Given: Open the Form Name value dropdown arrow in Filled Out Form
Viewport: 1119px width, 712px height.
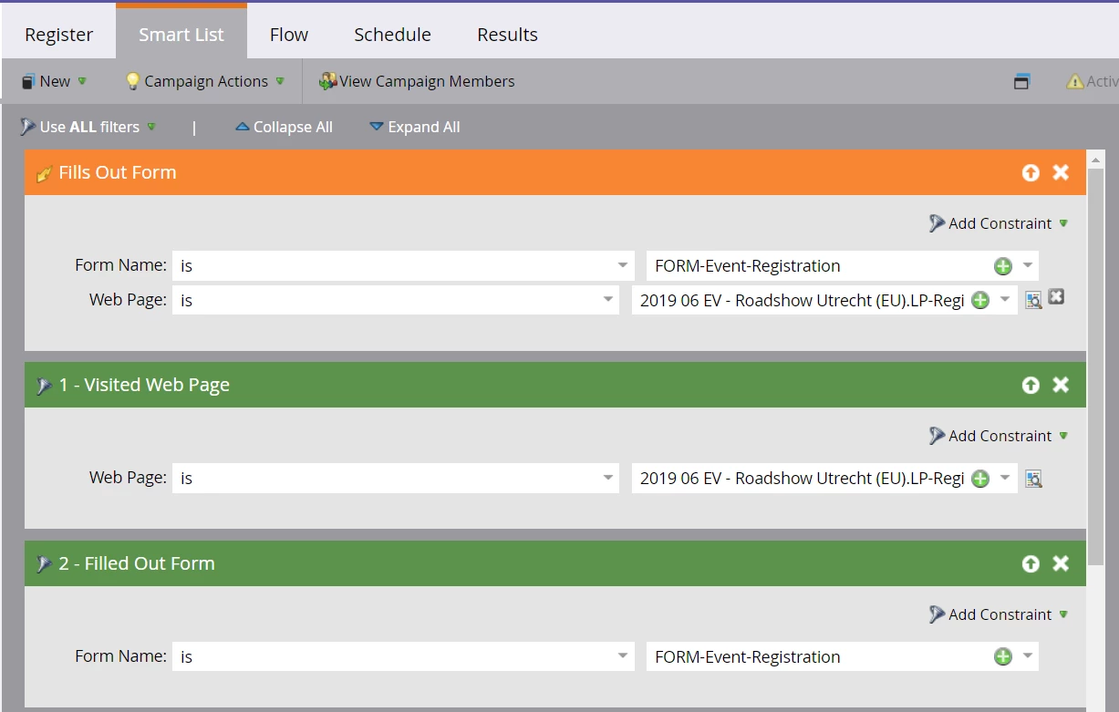Looking at the screenshot, I should tap(1028, 656).
